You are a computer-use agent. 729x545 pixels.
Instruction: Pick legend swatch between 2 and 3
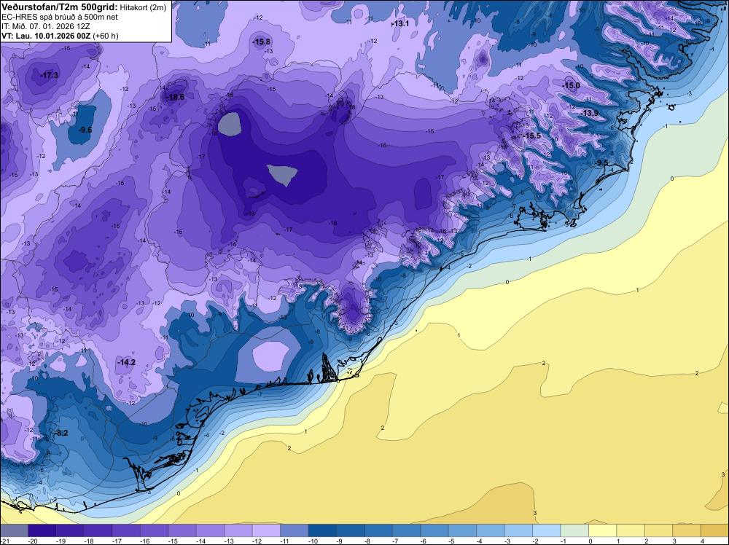[x=658, y=530]
